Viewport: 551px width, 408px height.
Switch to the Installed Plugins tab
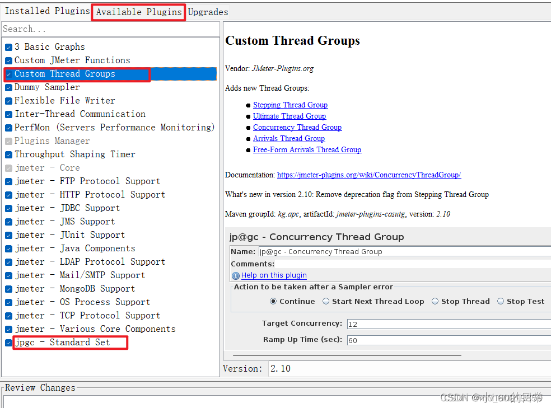click(x=46, y=12)
